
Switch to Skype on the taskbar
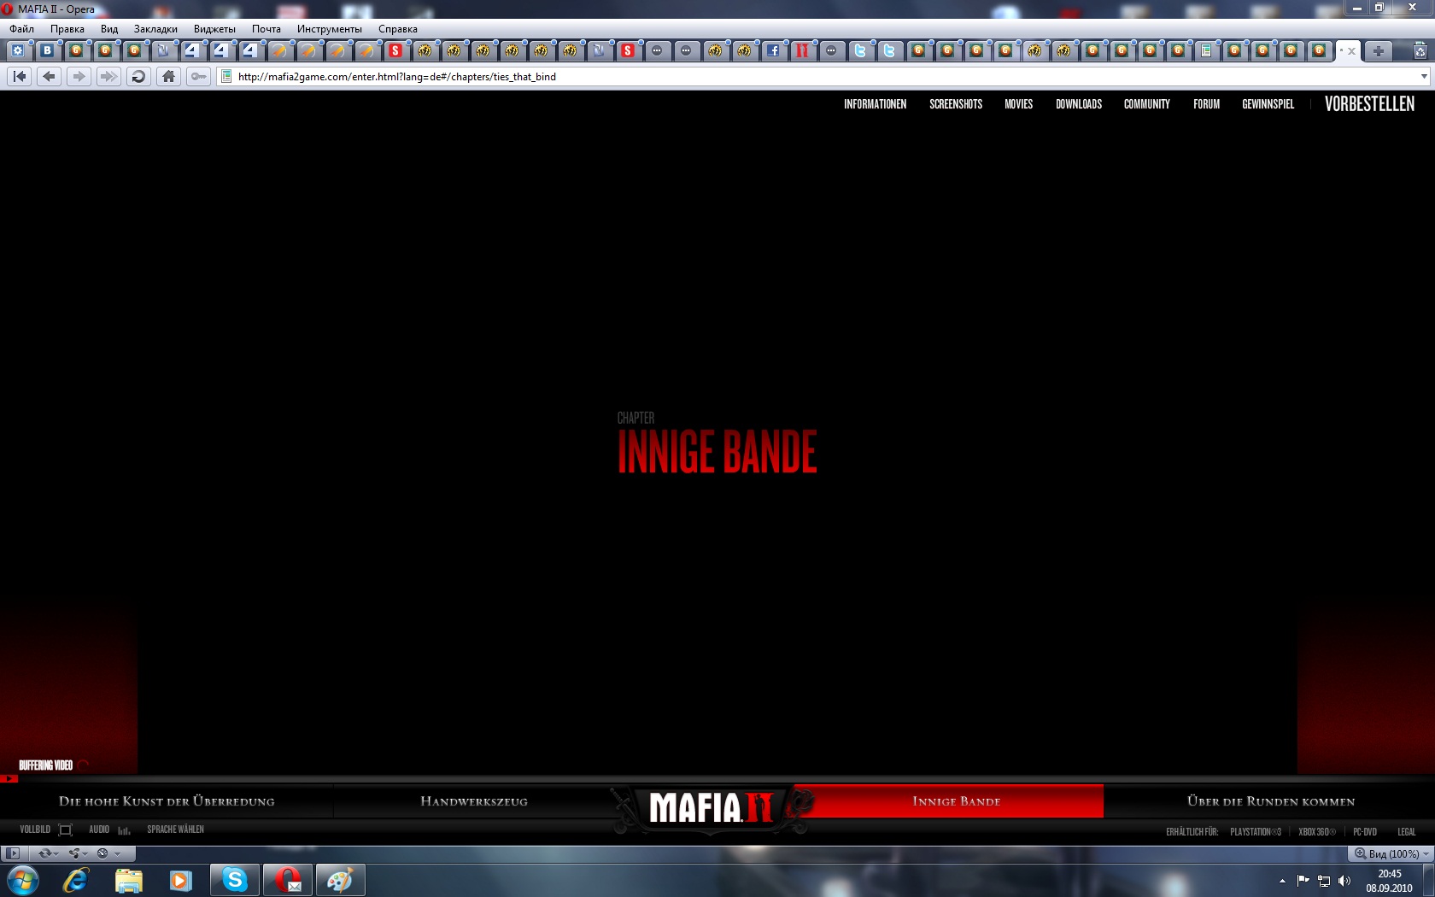234,880
